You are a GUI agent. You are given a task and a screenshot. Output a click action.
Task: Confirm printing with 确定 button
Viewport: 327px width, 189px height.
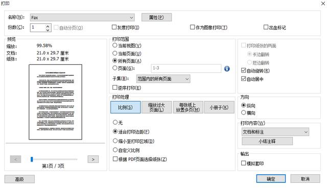[x=271, y=179]
